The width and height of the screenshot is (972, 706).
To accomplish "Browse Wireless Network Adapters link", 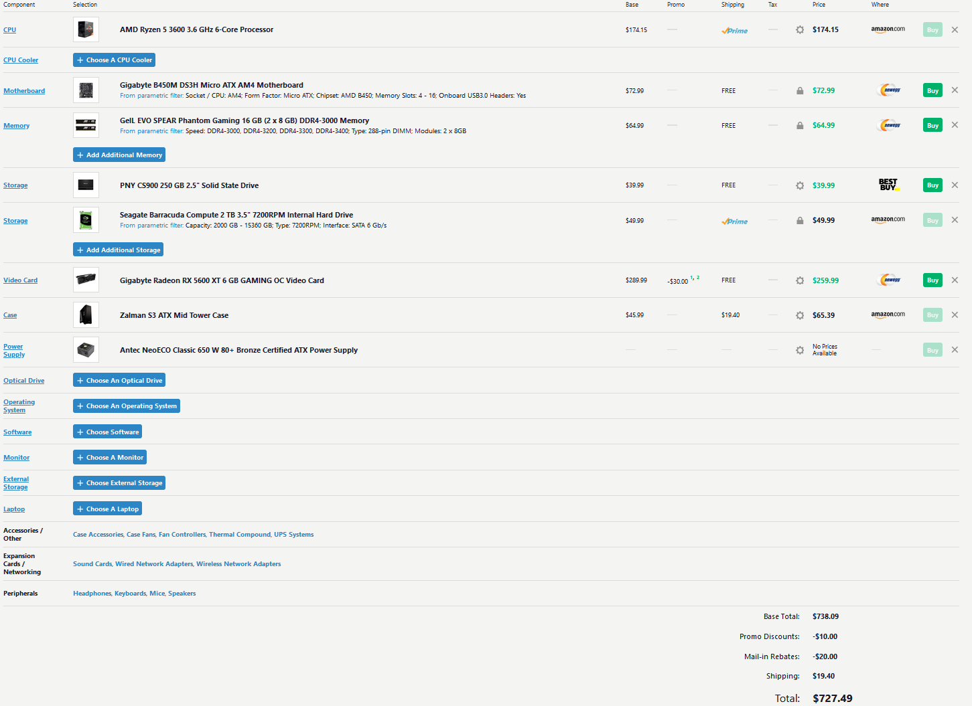I will [x=238, y=564].
